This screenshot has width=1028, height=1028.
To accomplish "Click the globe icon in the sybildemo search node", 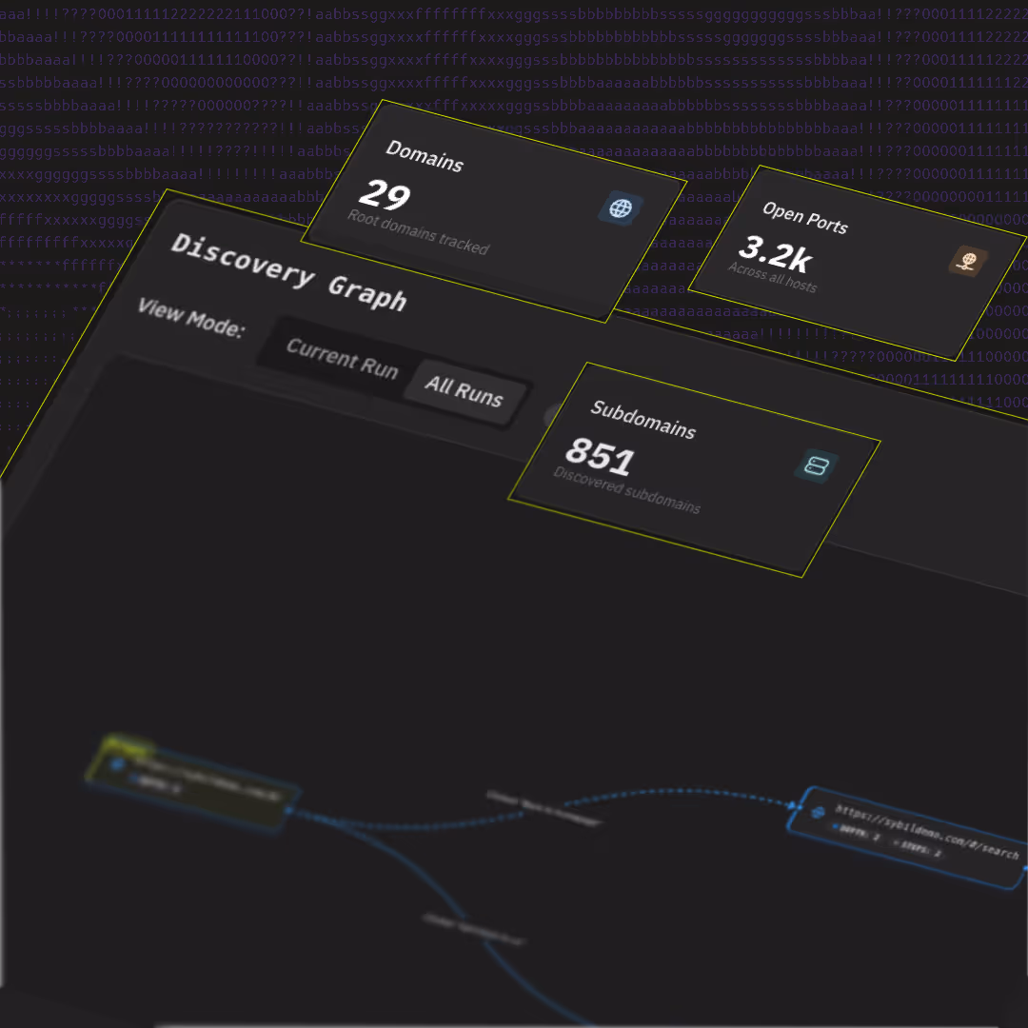I will point(818,812).
